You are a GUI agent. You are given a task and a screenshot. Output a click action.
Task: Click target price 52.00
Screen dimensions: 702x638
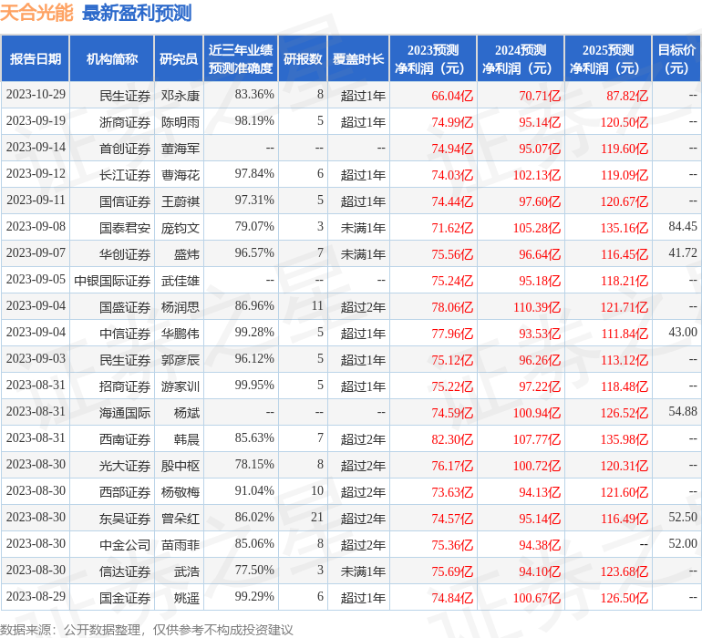683,543
